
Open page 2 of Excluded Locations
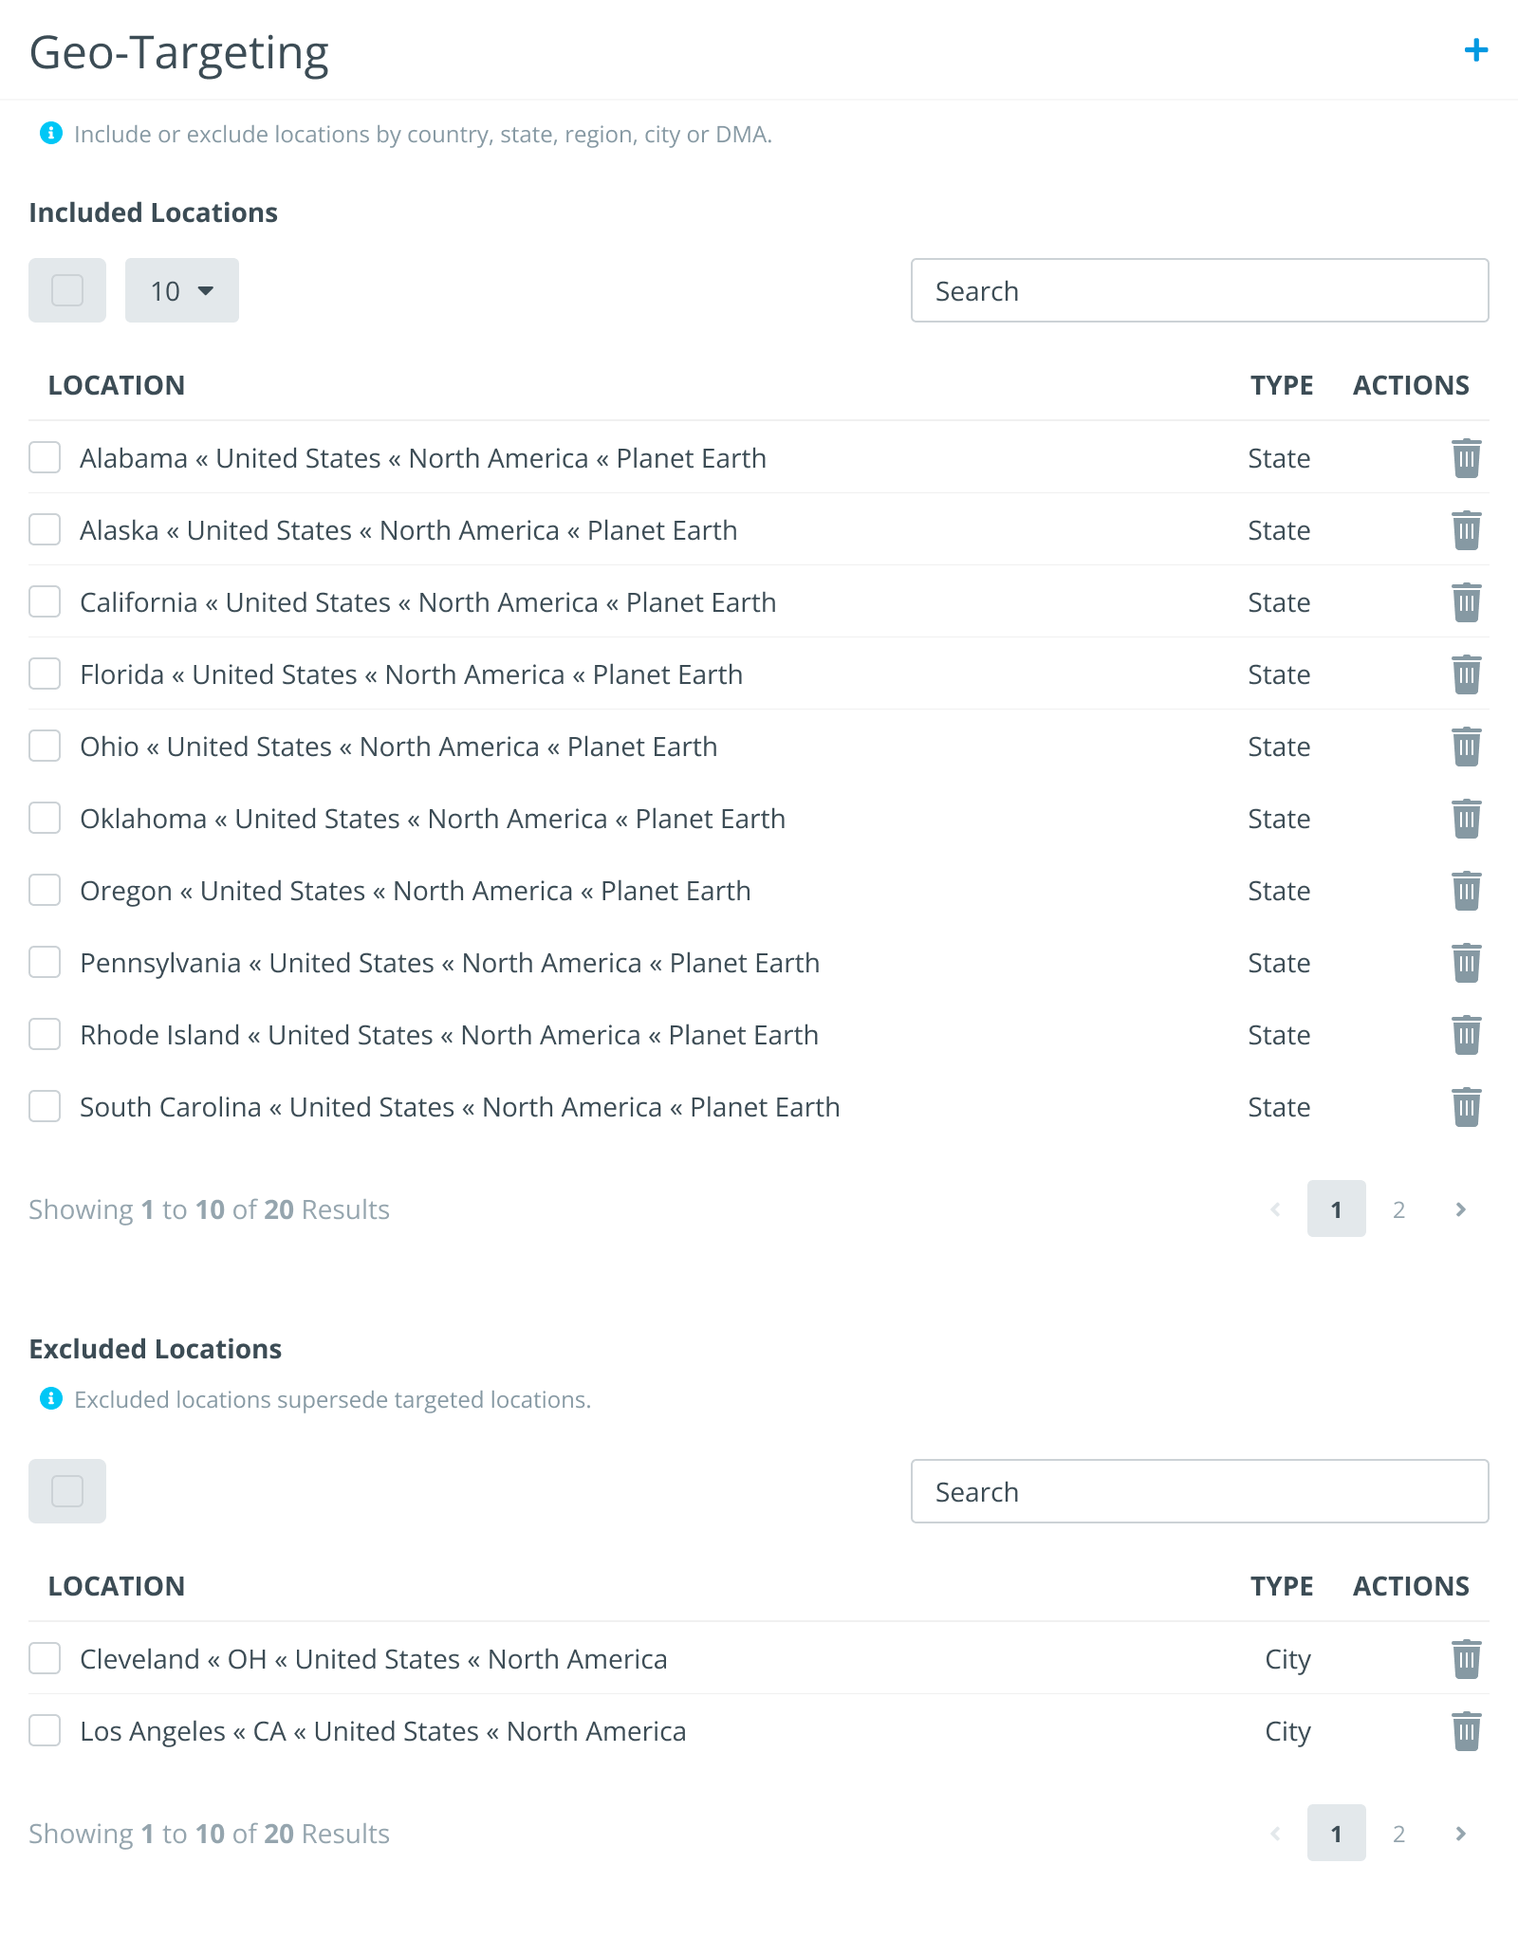click(1398, 1834)
